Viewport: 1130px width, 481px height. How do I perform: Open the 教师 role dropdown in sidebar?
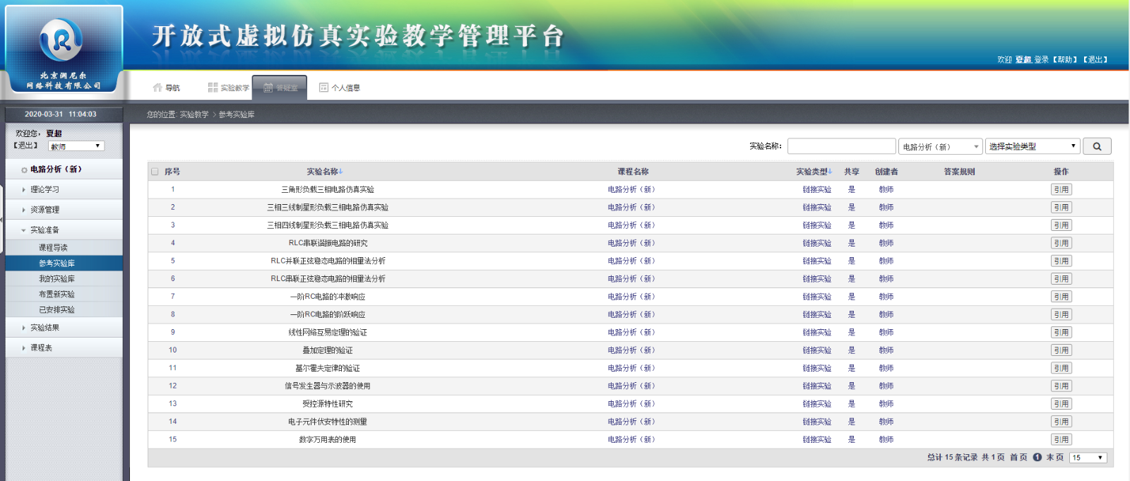pyautogui.click(x=76, y=146)
